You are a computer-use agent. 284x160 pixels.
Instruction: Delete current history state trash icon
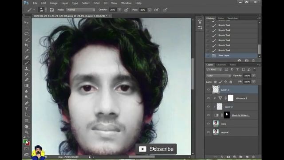[253, 60]
